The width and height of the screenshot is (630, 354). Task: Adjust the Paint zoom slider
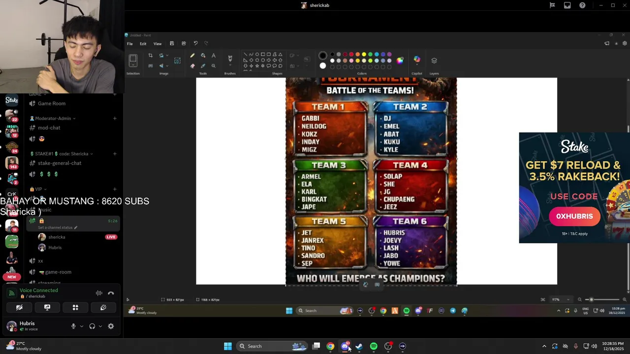(x=592, y=299)
